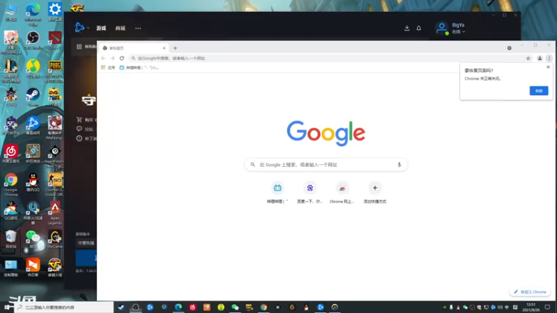This screenshot has width=557, height=313.
Task: Open the Steam desktop shortcut
Action: pos(33,97)
